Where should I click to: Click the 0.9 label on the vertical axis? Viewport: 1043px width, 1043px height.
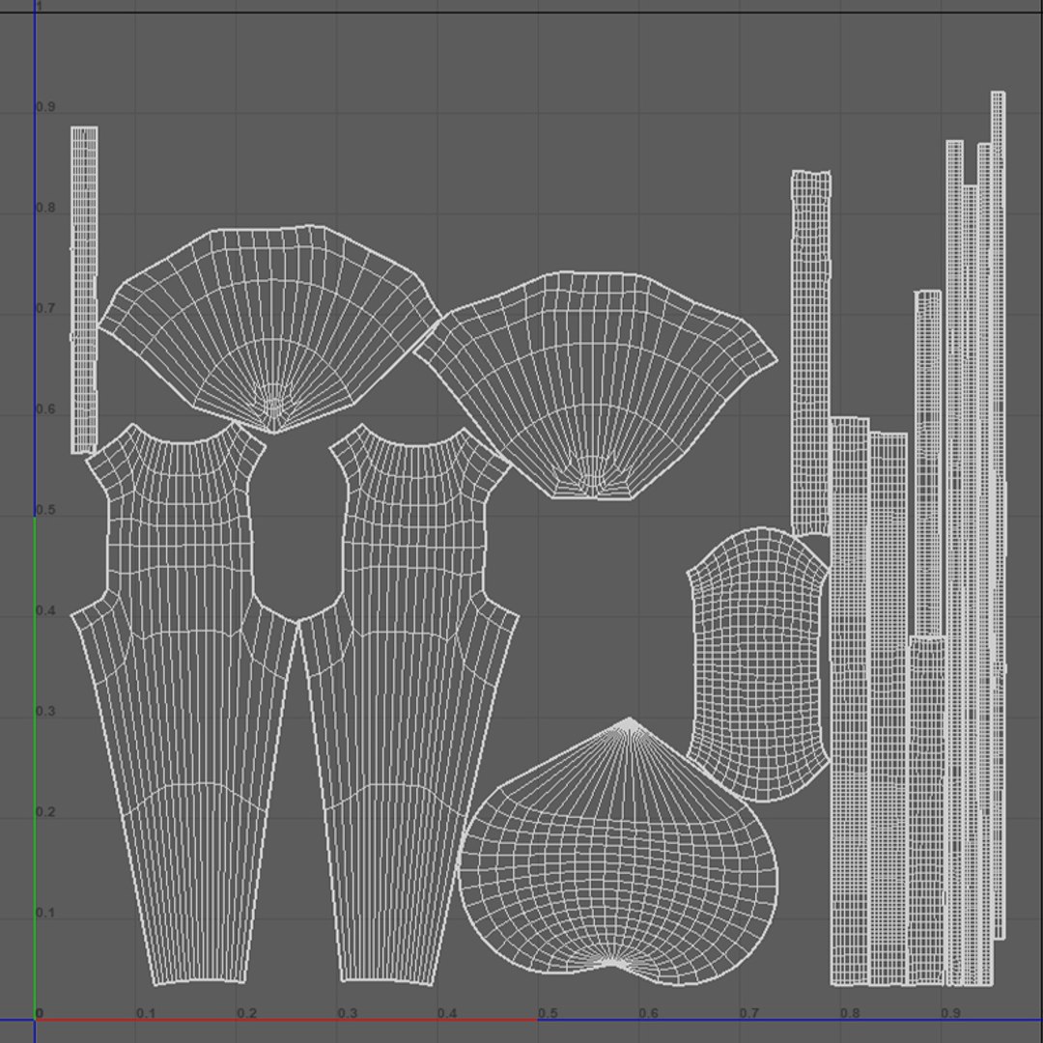pyautogui.click(x=46, y=107)
